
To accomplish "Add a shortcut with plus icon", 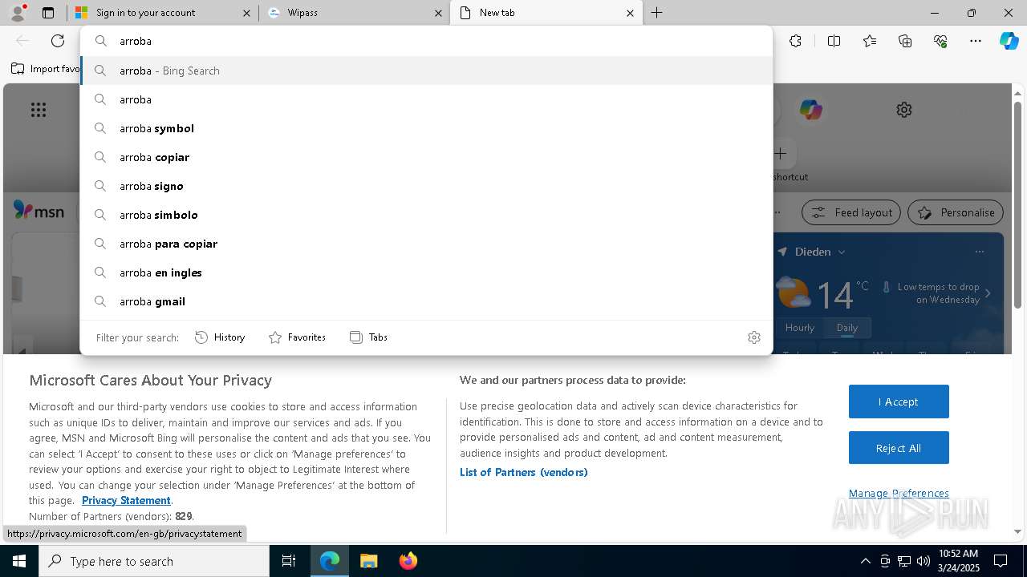I will [781, 153].
